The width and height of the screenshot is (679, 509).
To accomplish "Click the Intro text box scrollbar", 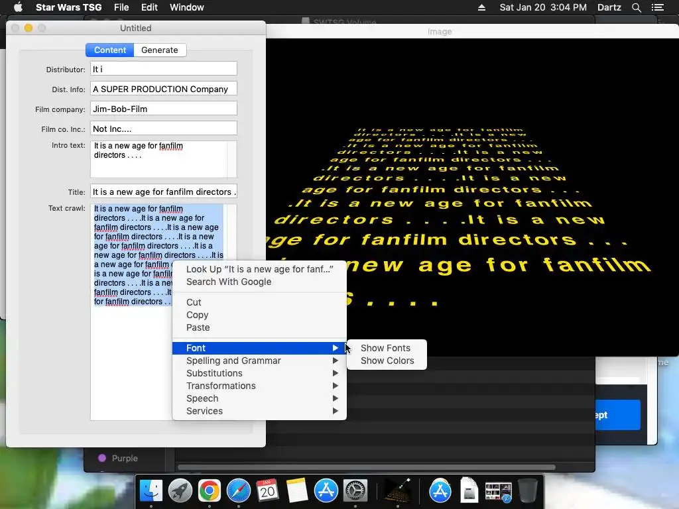I will pyautogui.click(x=232, y=159).
